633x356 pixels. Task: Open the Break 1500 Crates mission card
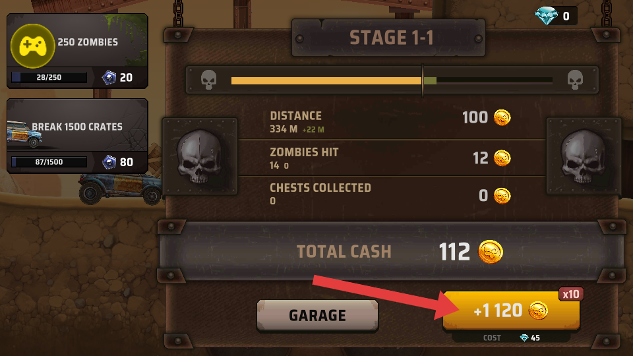[78, 136]
